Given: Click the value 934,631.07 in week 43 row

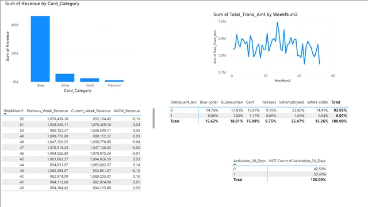Looking at the screenshot, I should pos(102,171).
